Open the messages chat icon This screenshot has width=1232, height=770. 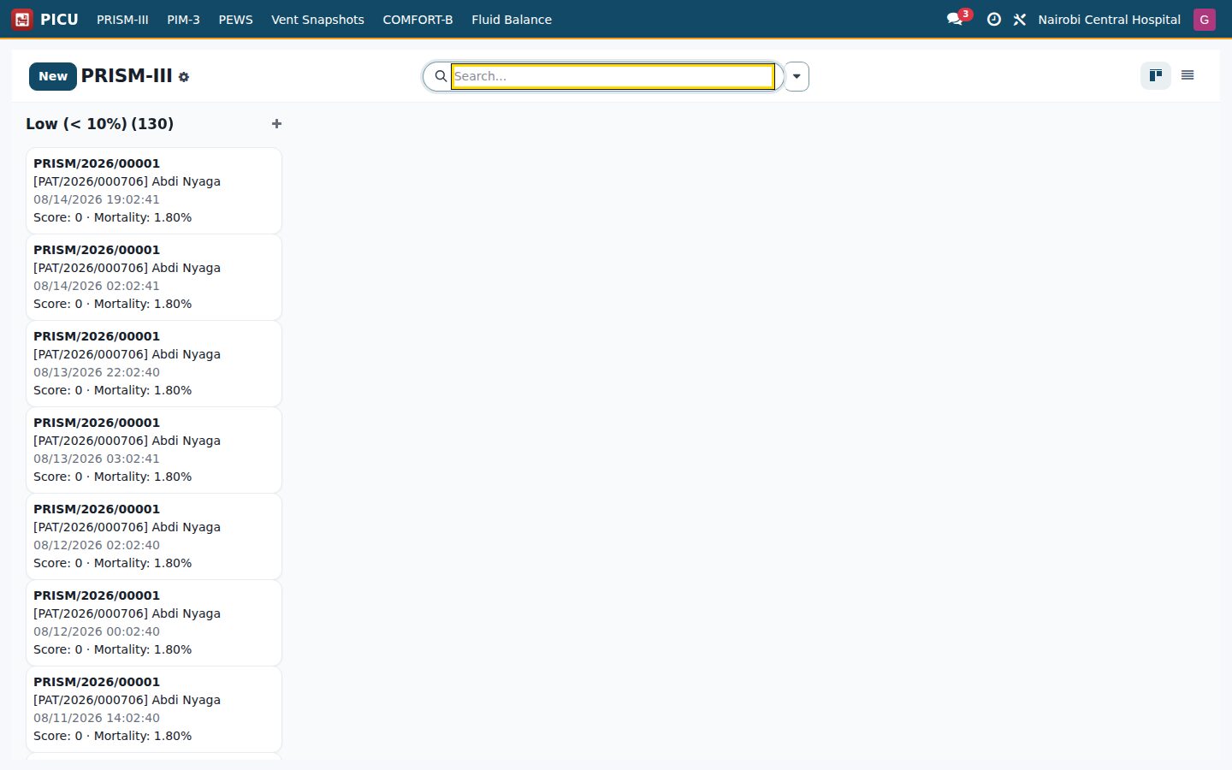(x=955, y=19)
